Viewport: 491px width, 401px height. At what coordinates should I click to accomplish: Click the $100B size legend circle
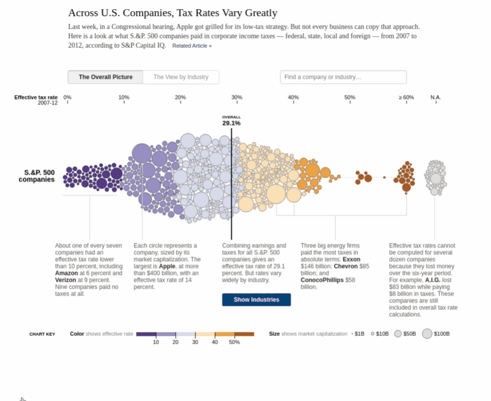(x=427, y=333)
